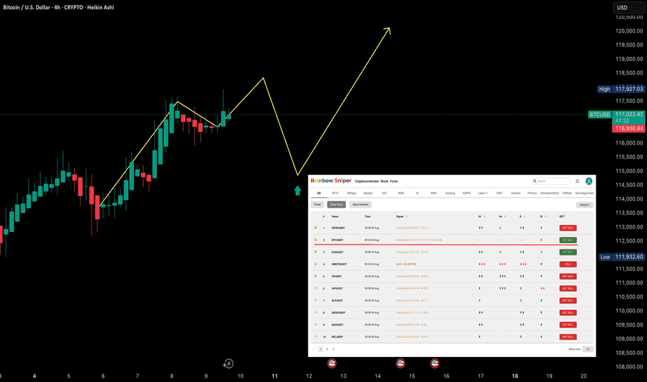Viewport: 647px width, 382px height.
Task: Select the SOL category tab
Action: 385,193
